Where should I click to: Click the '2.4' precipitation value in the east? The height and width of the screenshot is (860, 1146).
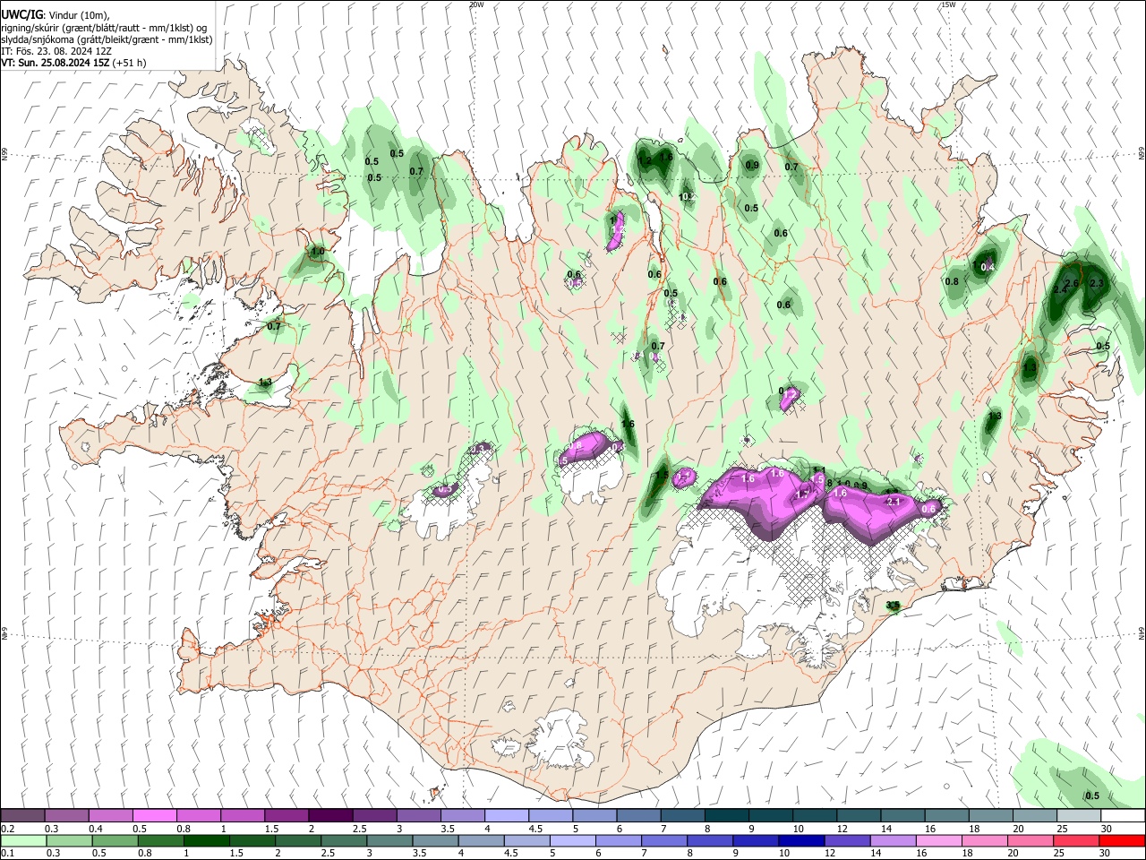pyautogui.click(x=1060, y=289)
